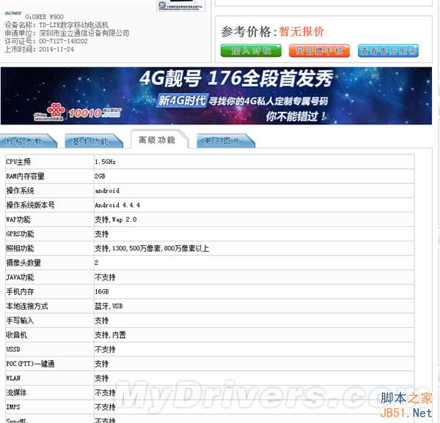Click 不支持 in the USSD row

(x=105, y=349)
